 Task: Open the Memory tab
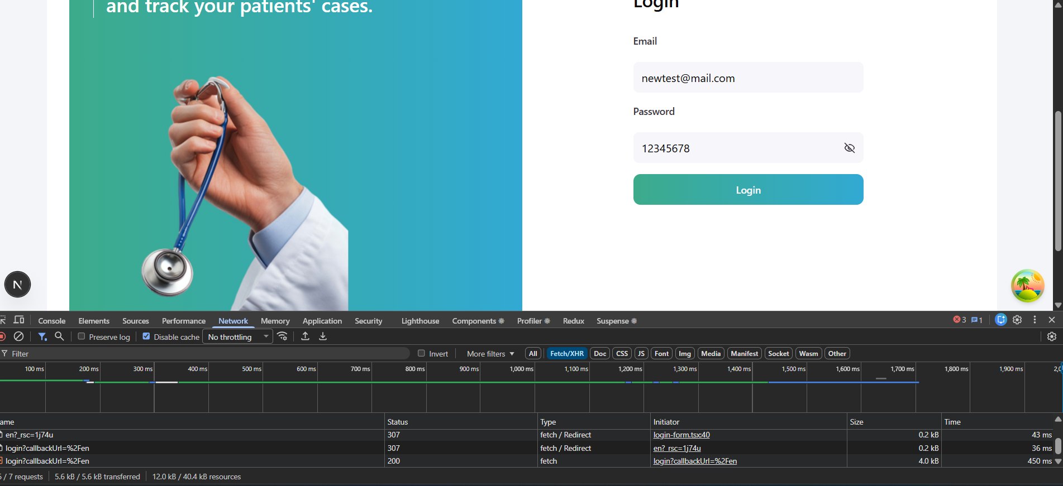[x=275, y=321]
